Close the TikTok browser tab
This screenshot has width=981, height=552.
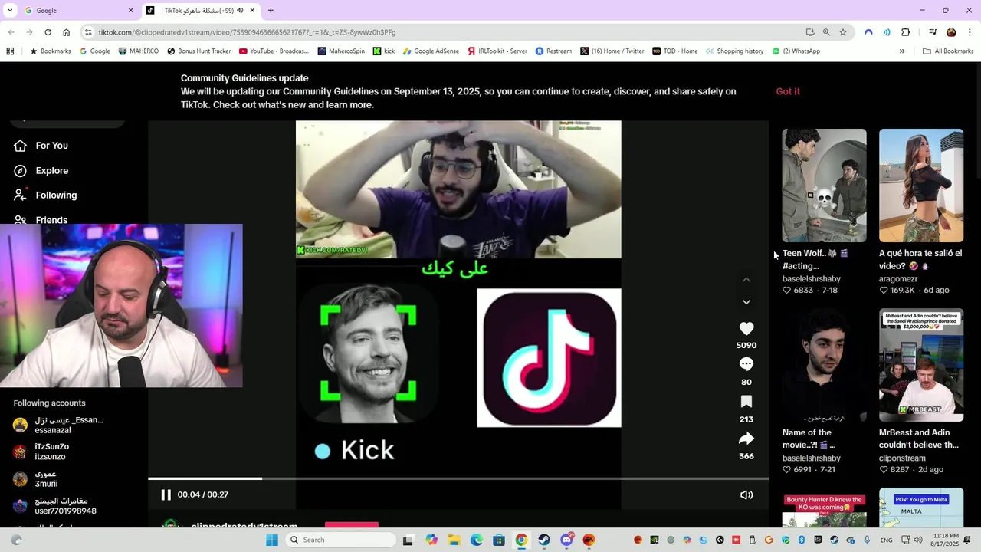pyautogui.click(x=252, y=11)
